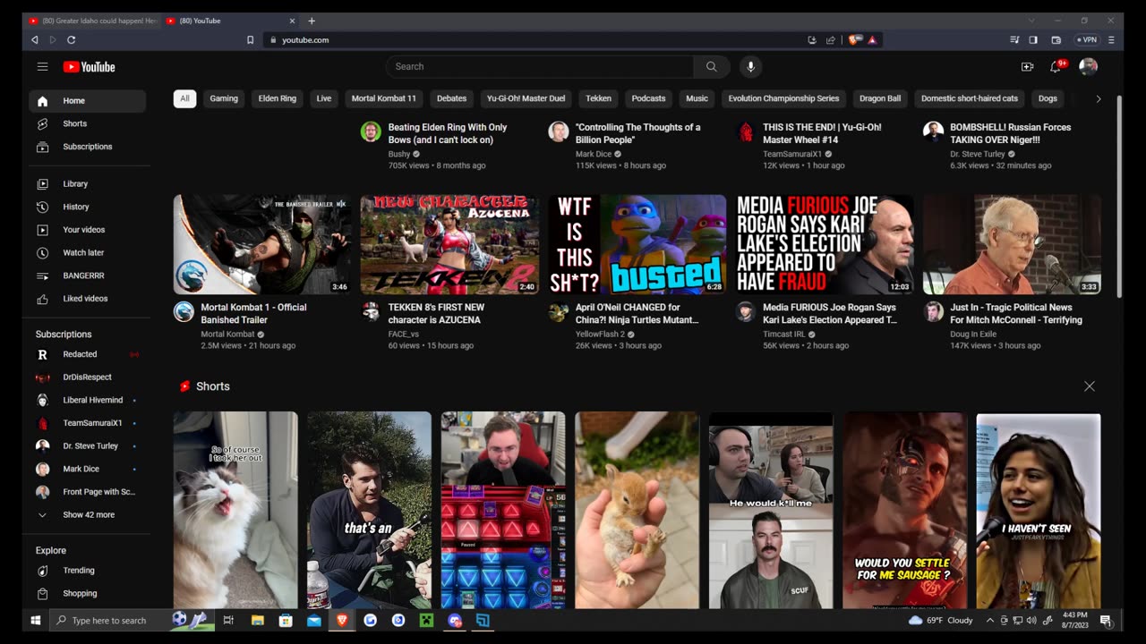Click the Timcast IRL channel avatar

pos(746,311)
